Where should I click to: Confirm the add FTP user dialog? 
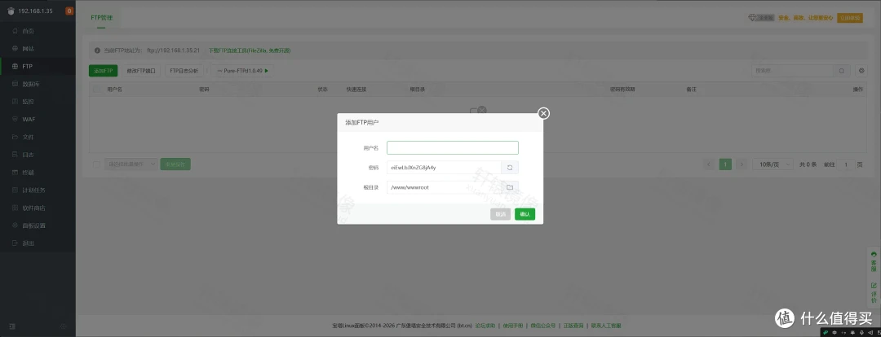[x=525, y=214]
